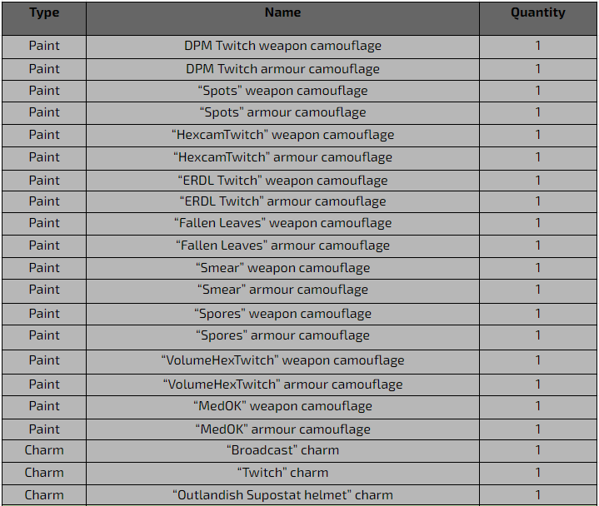The image size is (599, 506).
Task: Select DPM Twitch weapon camouflage cell
Action: [x=282, y=46]
